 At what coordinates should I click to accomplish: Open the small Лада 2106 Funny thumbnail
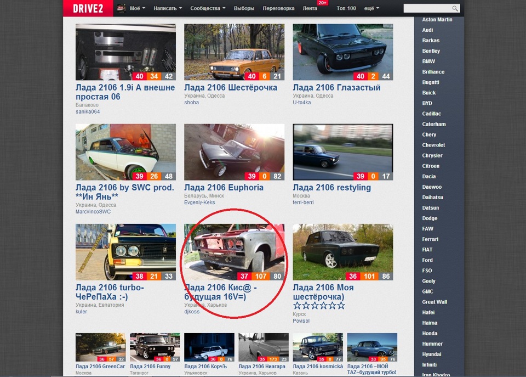point(155,347)
